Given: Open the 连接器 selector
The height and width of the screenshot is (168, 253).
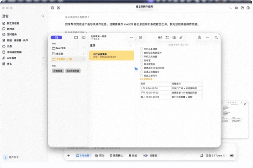Looking at the screenshot, I should point(151,156).
